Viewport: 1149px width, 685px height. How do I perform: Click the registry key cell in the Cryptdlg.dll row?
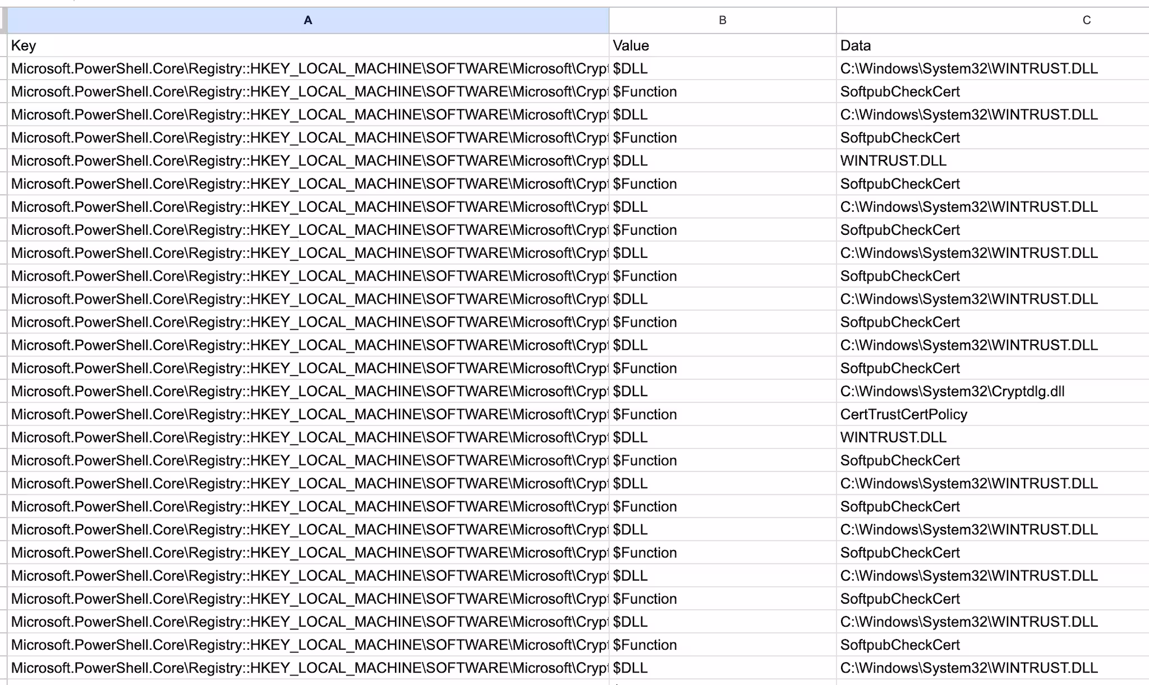pos(307,391)
